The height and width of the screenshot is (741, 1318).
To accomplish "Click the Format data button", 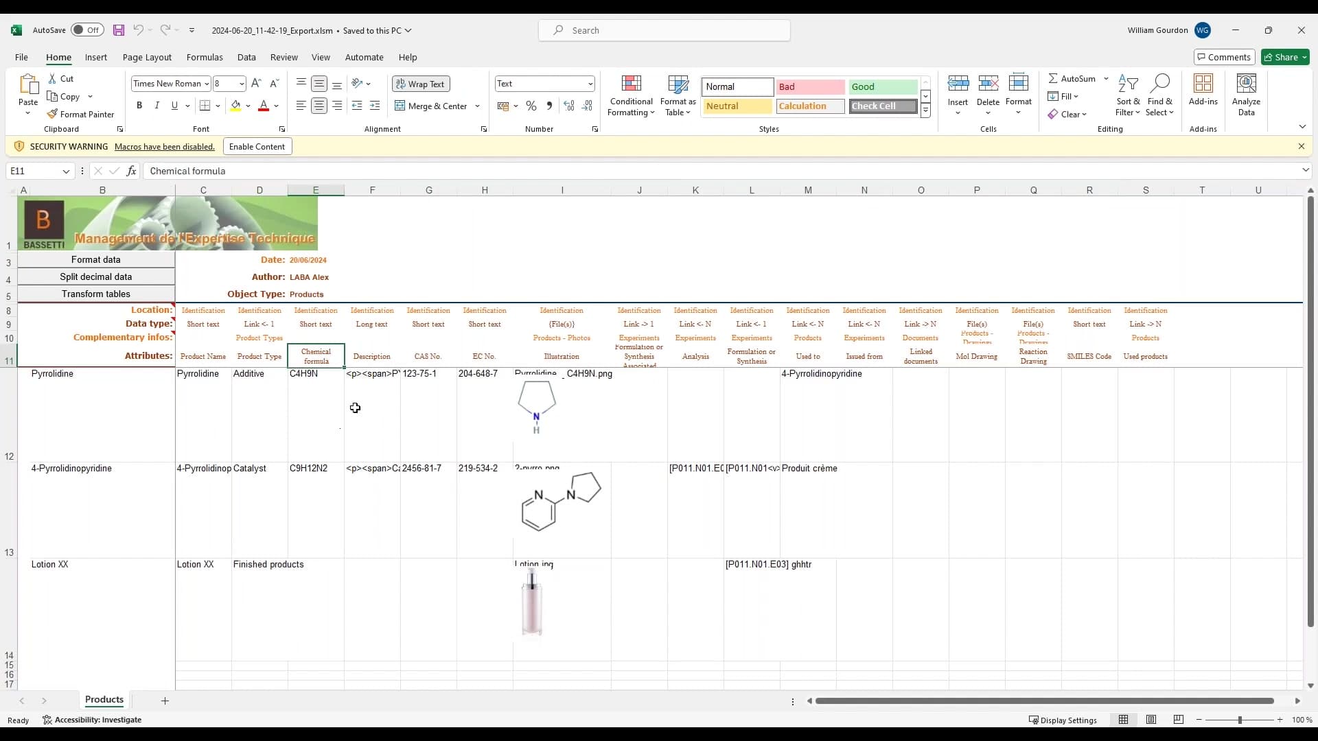I will click(96, 259).
